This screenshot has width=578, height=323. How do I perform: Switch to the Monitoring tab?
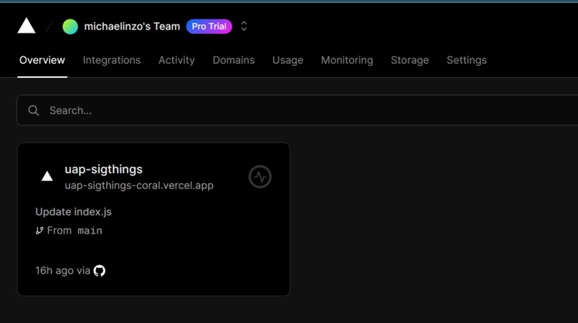click(347, 60)
